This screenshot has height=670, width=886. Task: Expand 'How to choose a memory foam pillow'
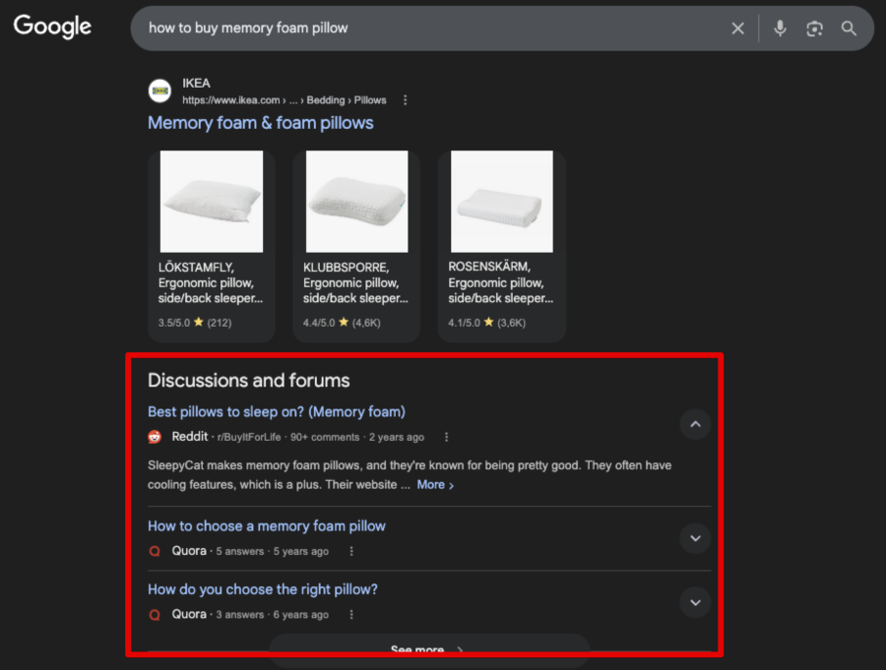(695, 538)
